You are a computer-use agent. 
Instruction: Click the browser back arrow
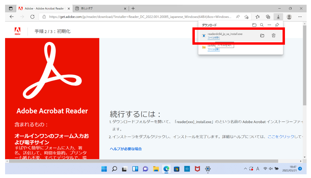[x=12, y=17]
